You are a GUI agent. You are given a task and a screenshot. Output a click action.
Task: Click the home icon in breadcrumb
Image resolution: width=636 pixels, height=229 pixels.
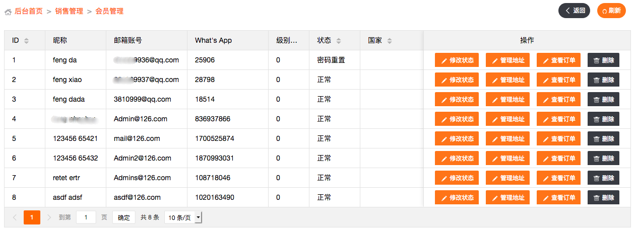tap(8, 12)
